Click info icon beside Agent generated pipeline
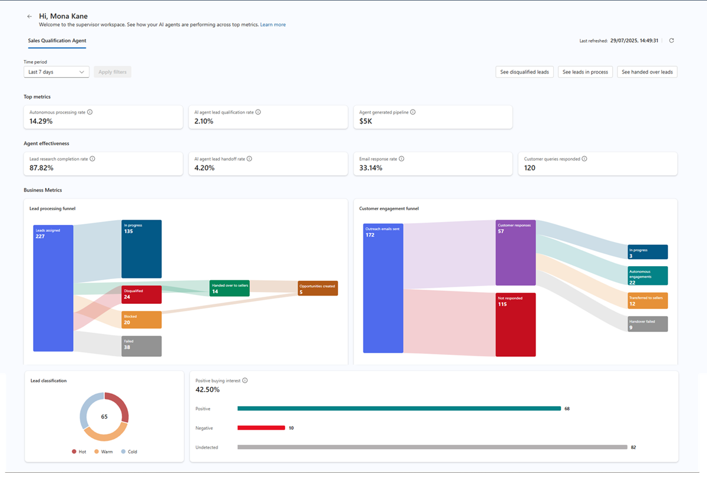This screenshot has height=481, width=707. click(412, 112)
